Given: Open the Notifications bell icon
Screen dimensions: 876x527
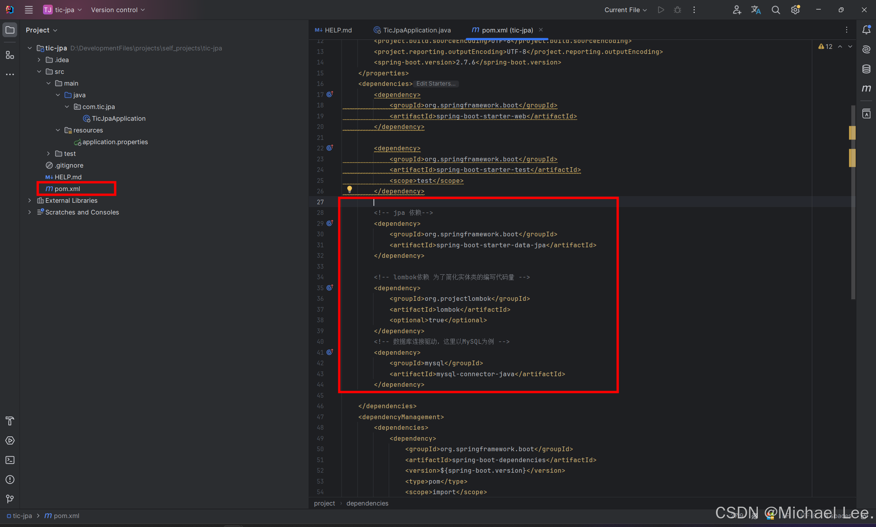Looking at the screenshot, I should click(866, 30).
